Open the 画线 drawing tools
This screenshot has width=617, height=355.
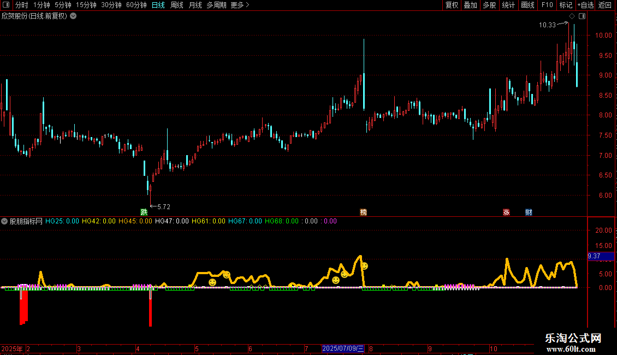coord(527,5)
